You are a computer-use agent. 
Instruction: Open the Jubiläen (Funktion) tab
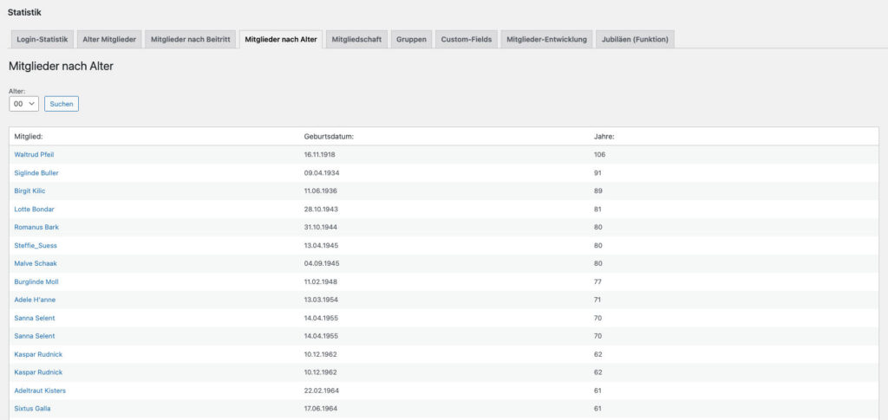click(635, 39)
